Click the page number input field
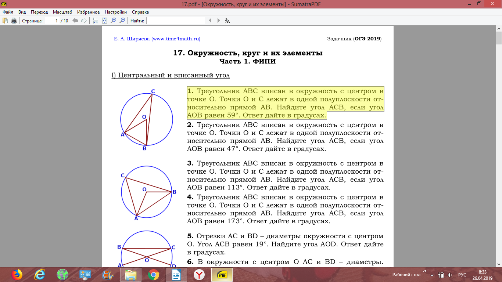The height and width of the screenshot is (282, 502). (x=52, y=21)
